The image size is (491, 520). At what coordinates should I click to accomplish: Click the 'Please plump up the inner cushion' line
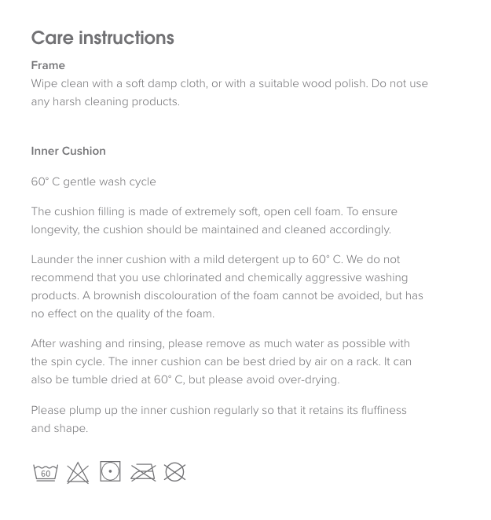pos(218,410)
